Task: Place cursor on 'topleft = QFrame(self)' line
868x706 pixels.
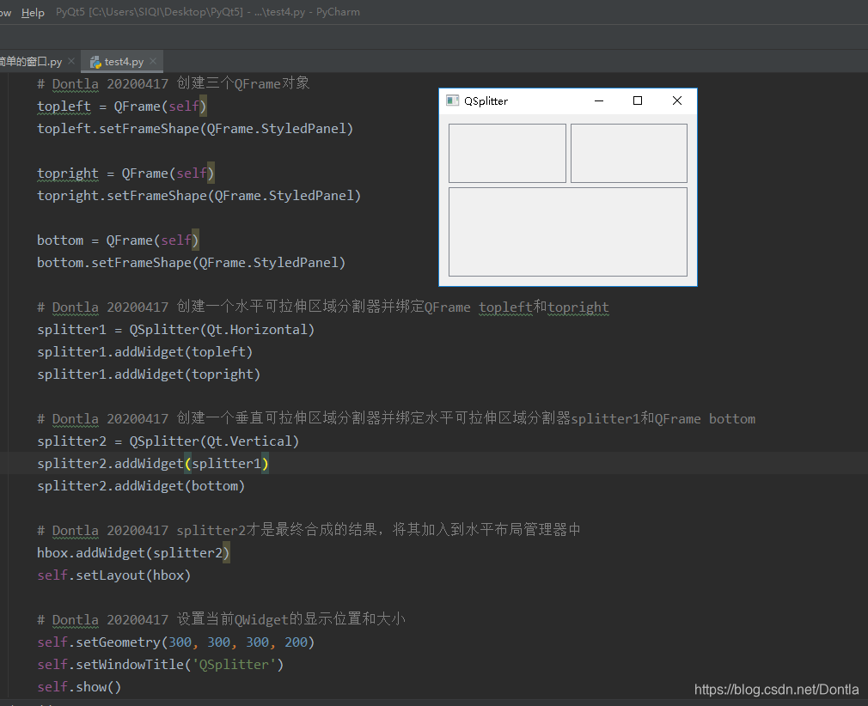Action: [x=122, y=107]
